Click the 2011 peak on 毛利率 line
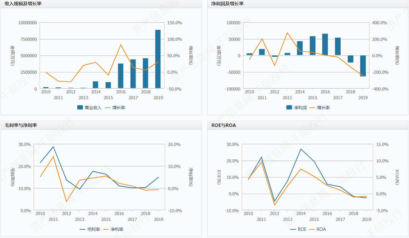 tap(53, 147)
